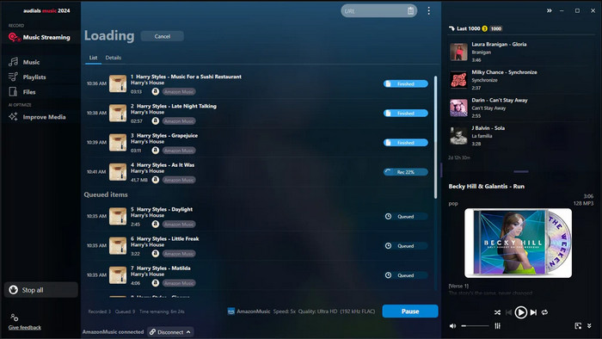Expand the bottom double-chevron in player
The height and width of the screenshot is (339, 602).
[x=589, y=326]
